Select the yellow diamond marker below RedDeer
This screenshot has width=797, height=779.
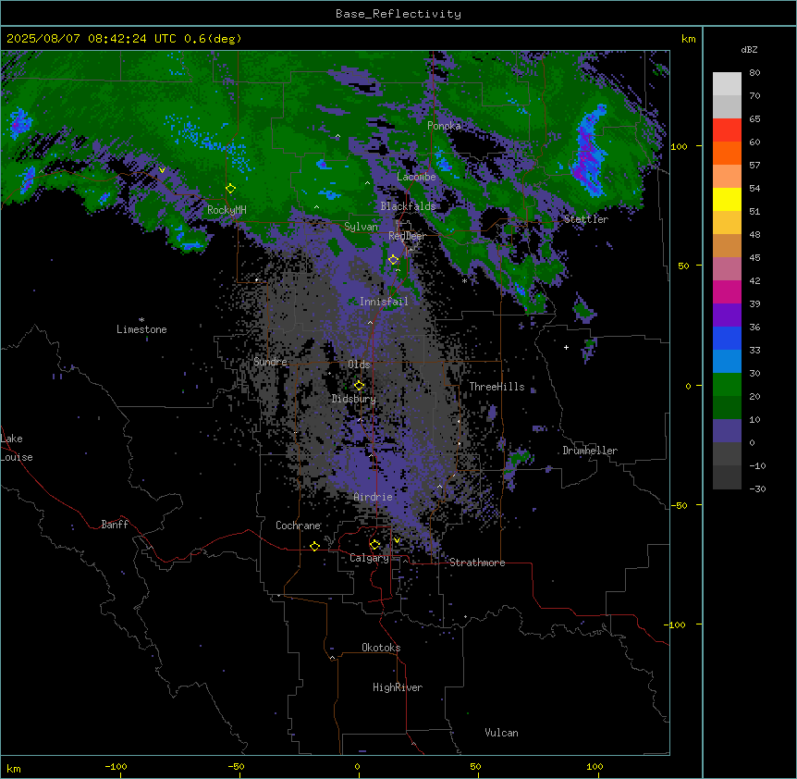(394, 260)
